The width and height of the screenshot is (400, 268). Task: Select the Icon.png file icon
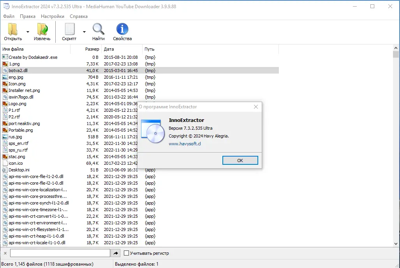tap(5, 84)
